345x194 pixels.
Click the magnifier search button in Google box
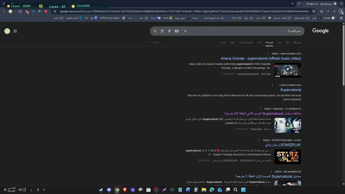(155, 31)
